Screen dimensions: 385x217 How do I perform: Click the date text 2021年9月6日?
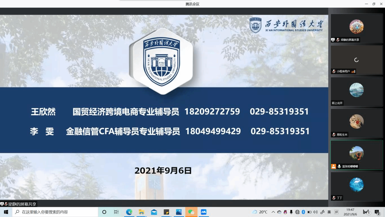click(163, 170)
